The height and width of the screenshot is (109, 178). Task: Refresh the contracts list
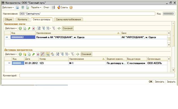coord(78,54)
